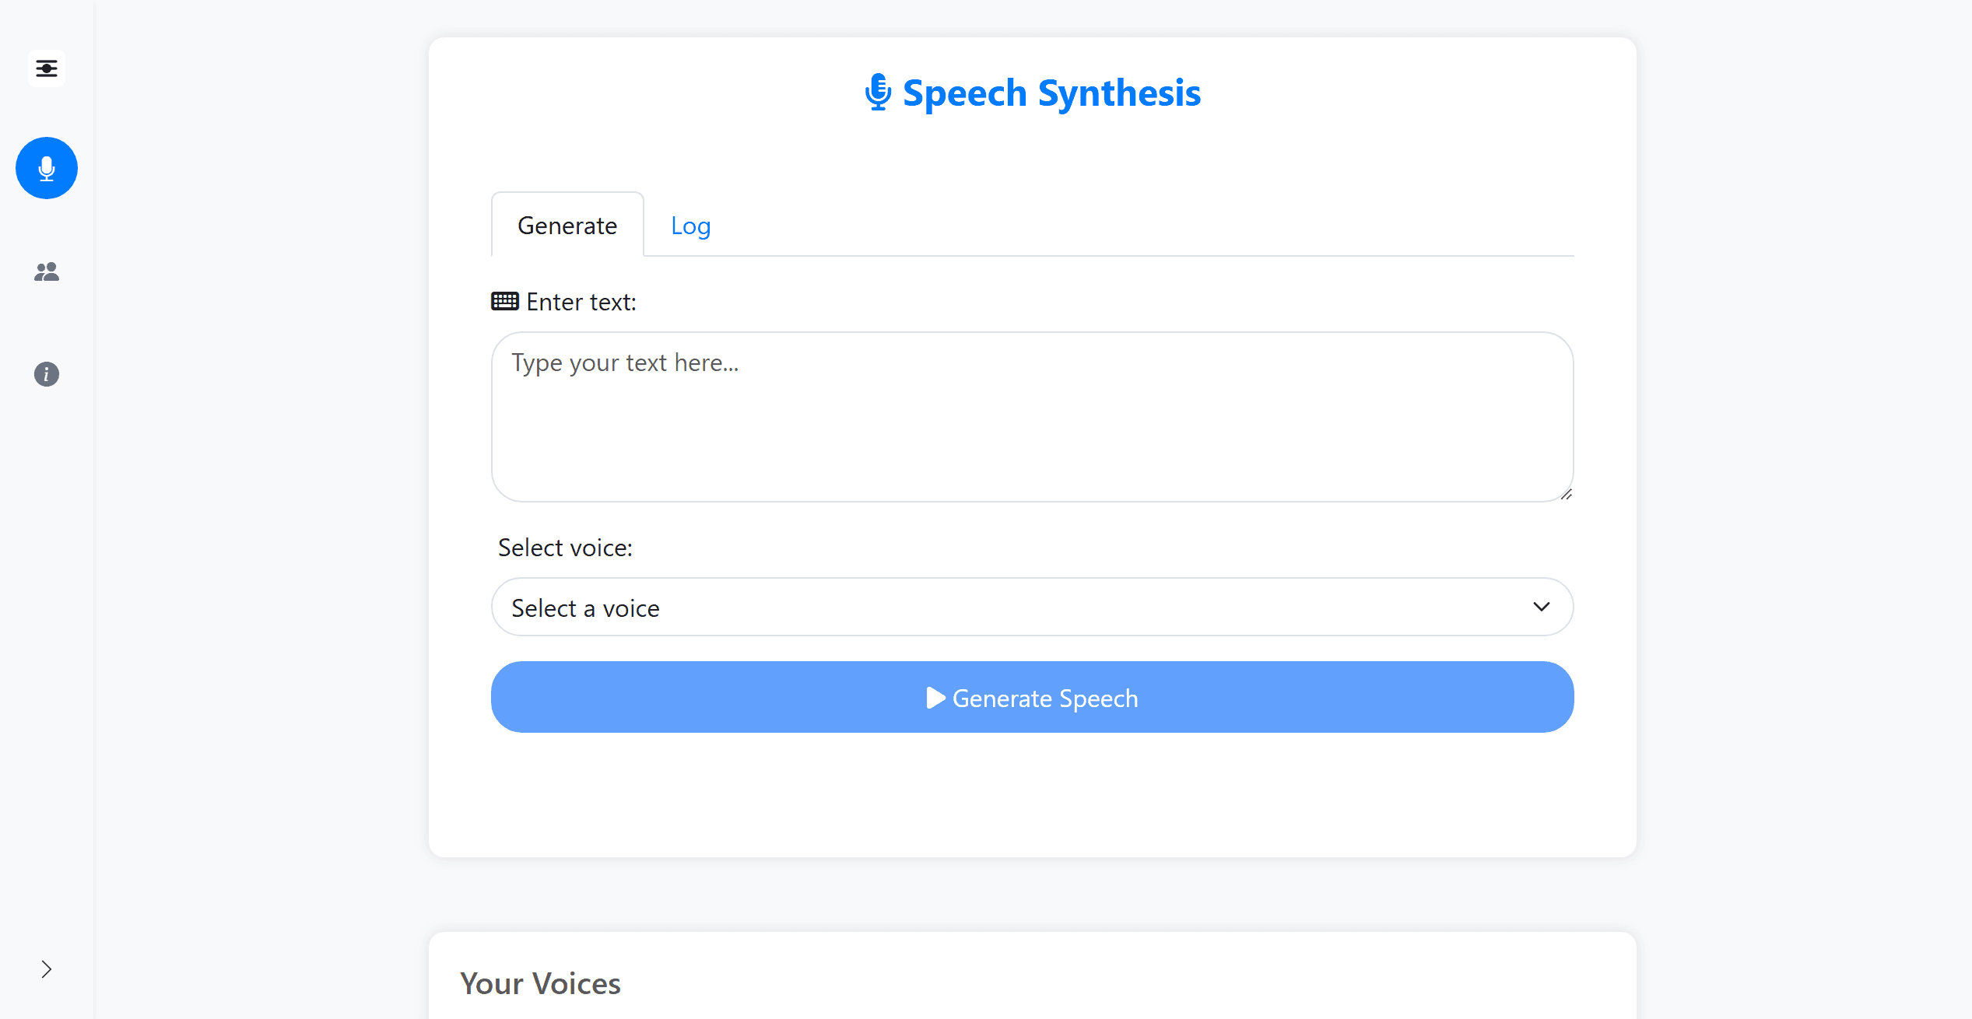Click the textarea resize handle corner
This screenshot has width=1972, height=1019.
(x=1566, y=494)
